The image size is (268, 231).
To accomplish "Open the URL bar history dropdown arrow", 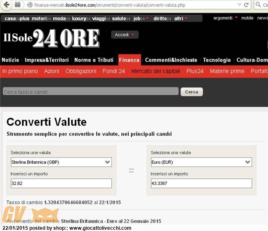I will click(x=239, y=5).
